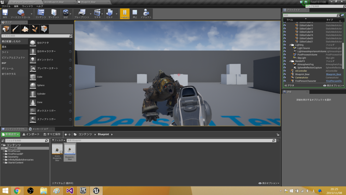Select the Sphere Trigger (スフィアトリガー) item
Screen dimensions: 346x195
51,119
